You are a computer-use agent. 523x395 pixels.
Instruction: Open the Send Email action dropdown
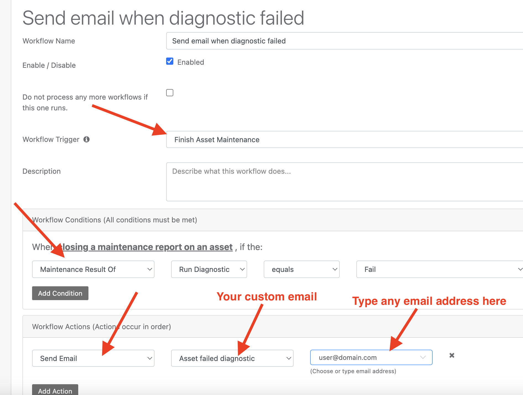[93, 358]
